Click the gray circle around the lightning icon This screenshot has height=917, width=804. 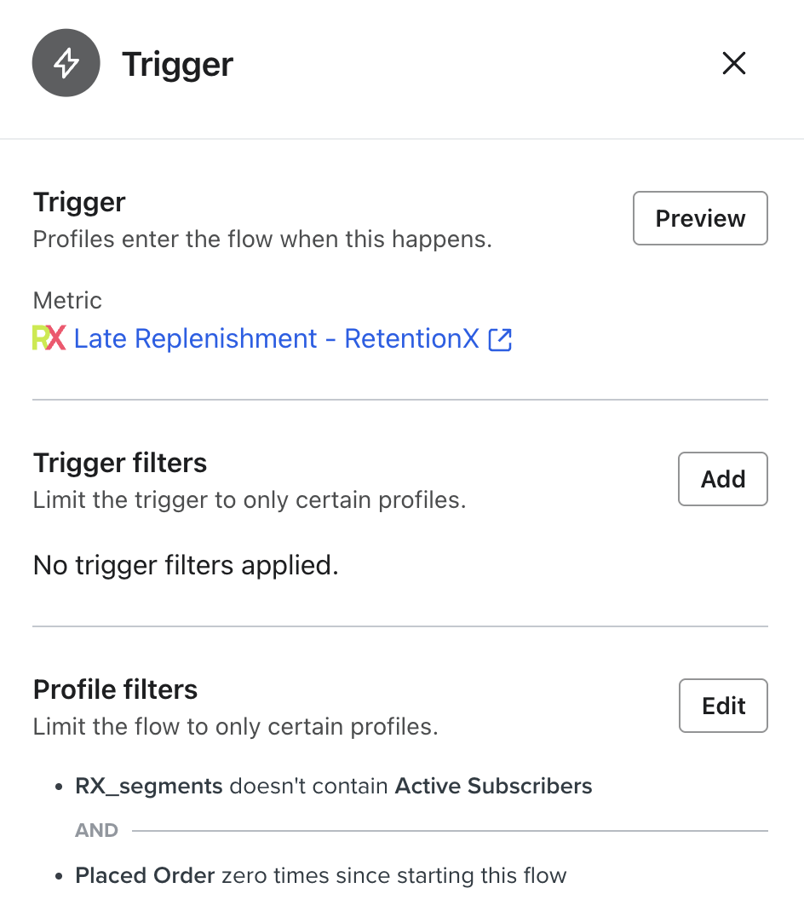[66, 63]
